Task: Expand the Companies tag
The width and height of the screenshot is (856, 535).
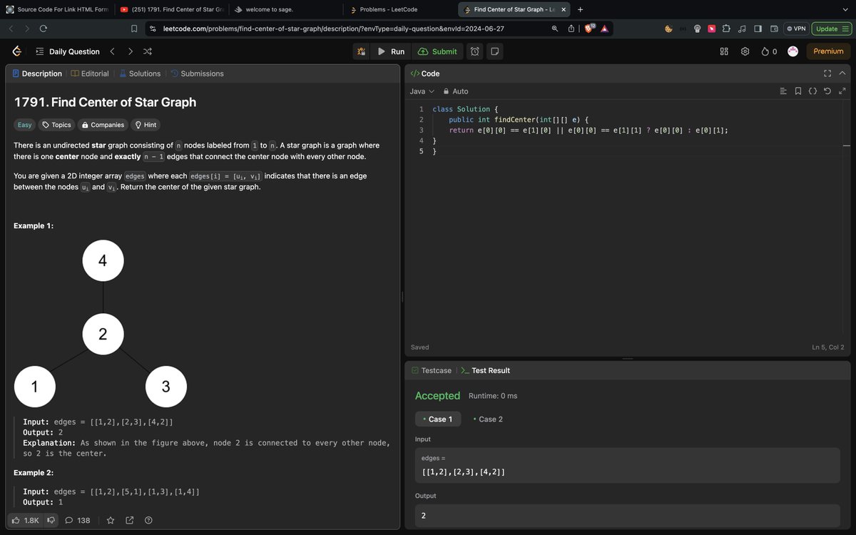Action: point(103,125)
